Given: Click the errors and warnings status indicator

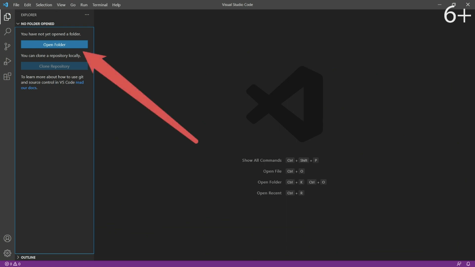Looking at the screenshot, I should [13, 264].
